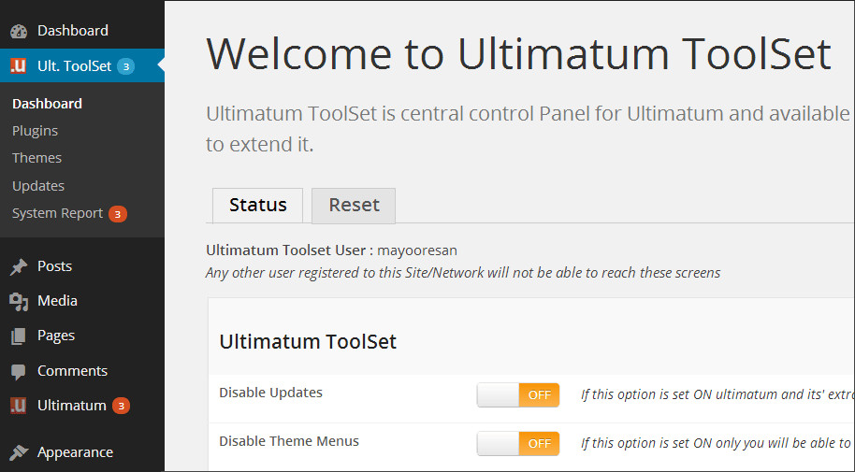Open the Plugins submenu item

click(x=35, y=131)
